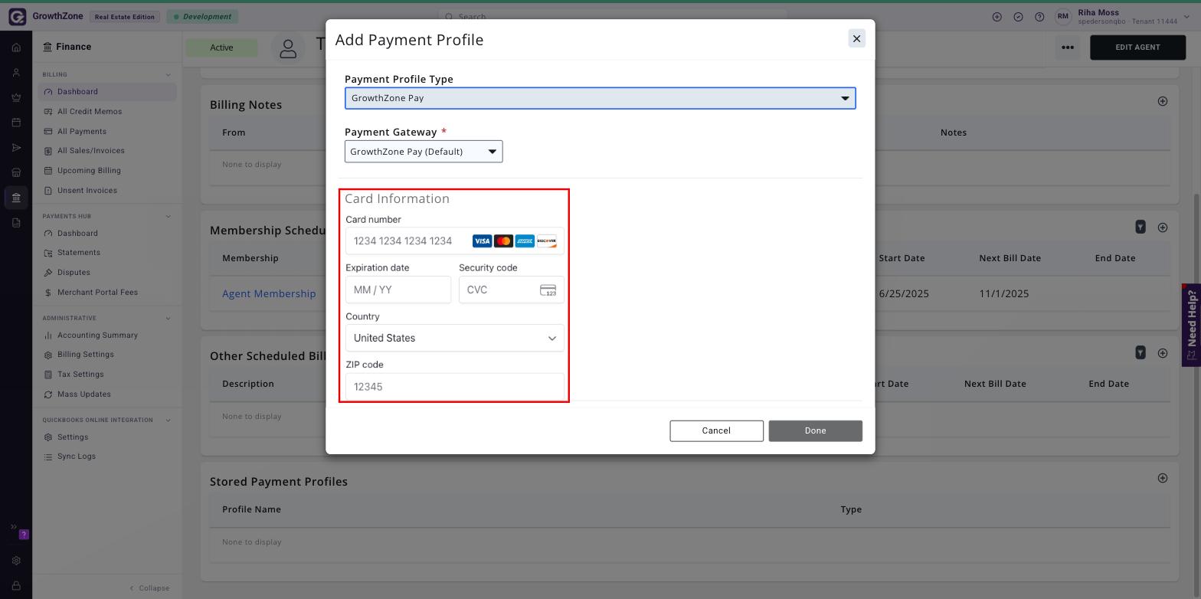Open the Country dropdown showing United States
The width and height of the screenshot is (1201, 599).
click(x=455, y=338)
